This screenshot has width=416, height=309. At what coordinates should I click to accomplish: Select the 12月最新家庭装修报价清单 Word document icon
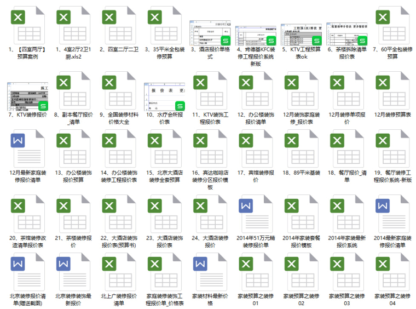[27, 148]
